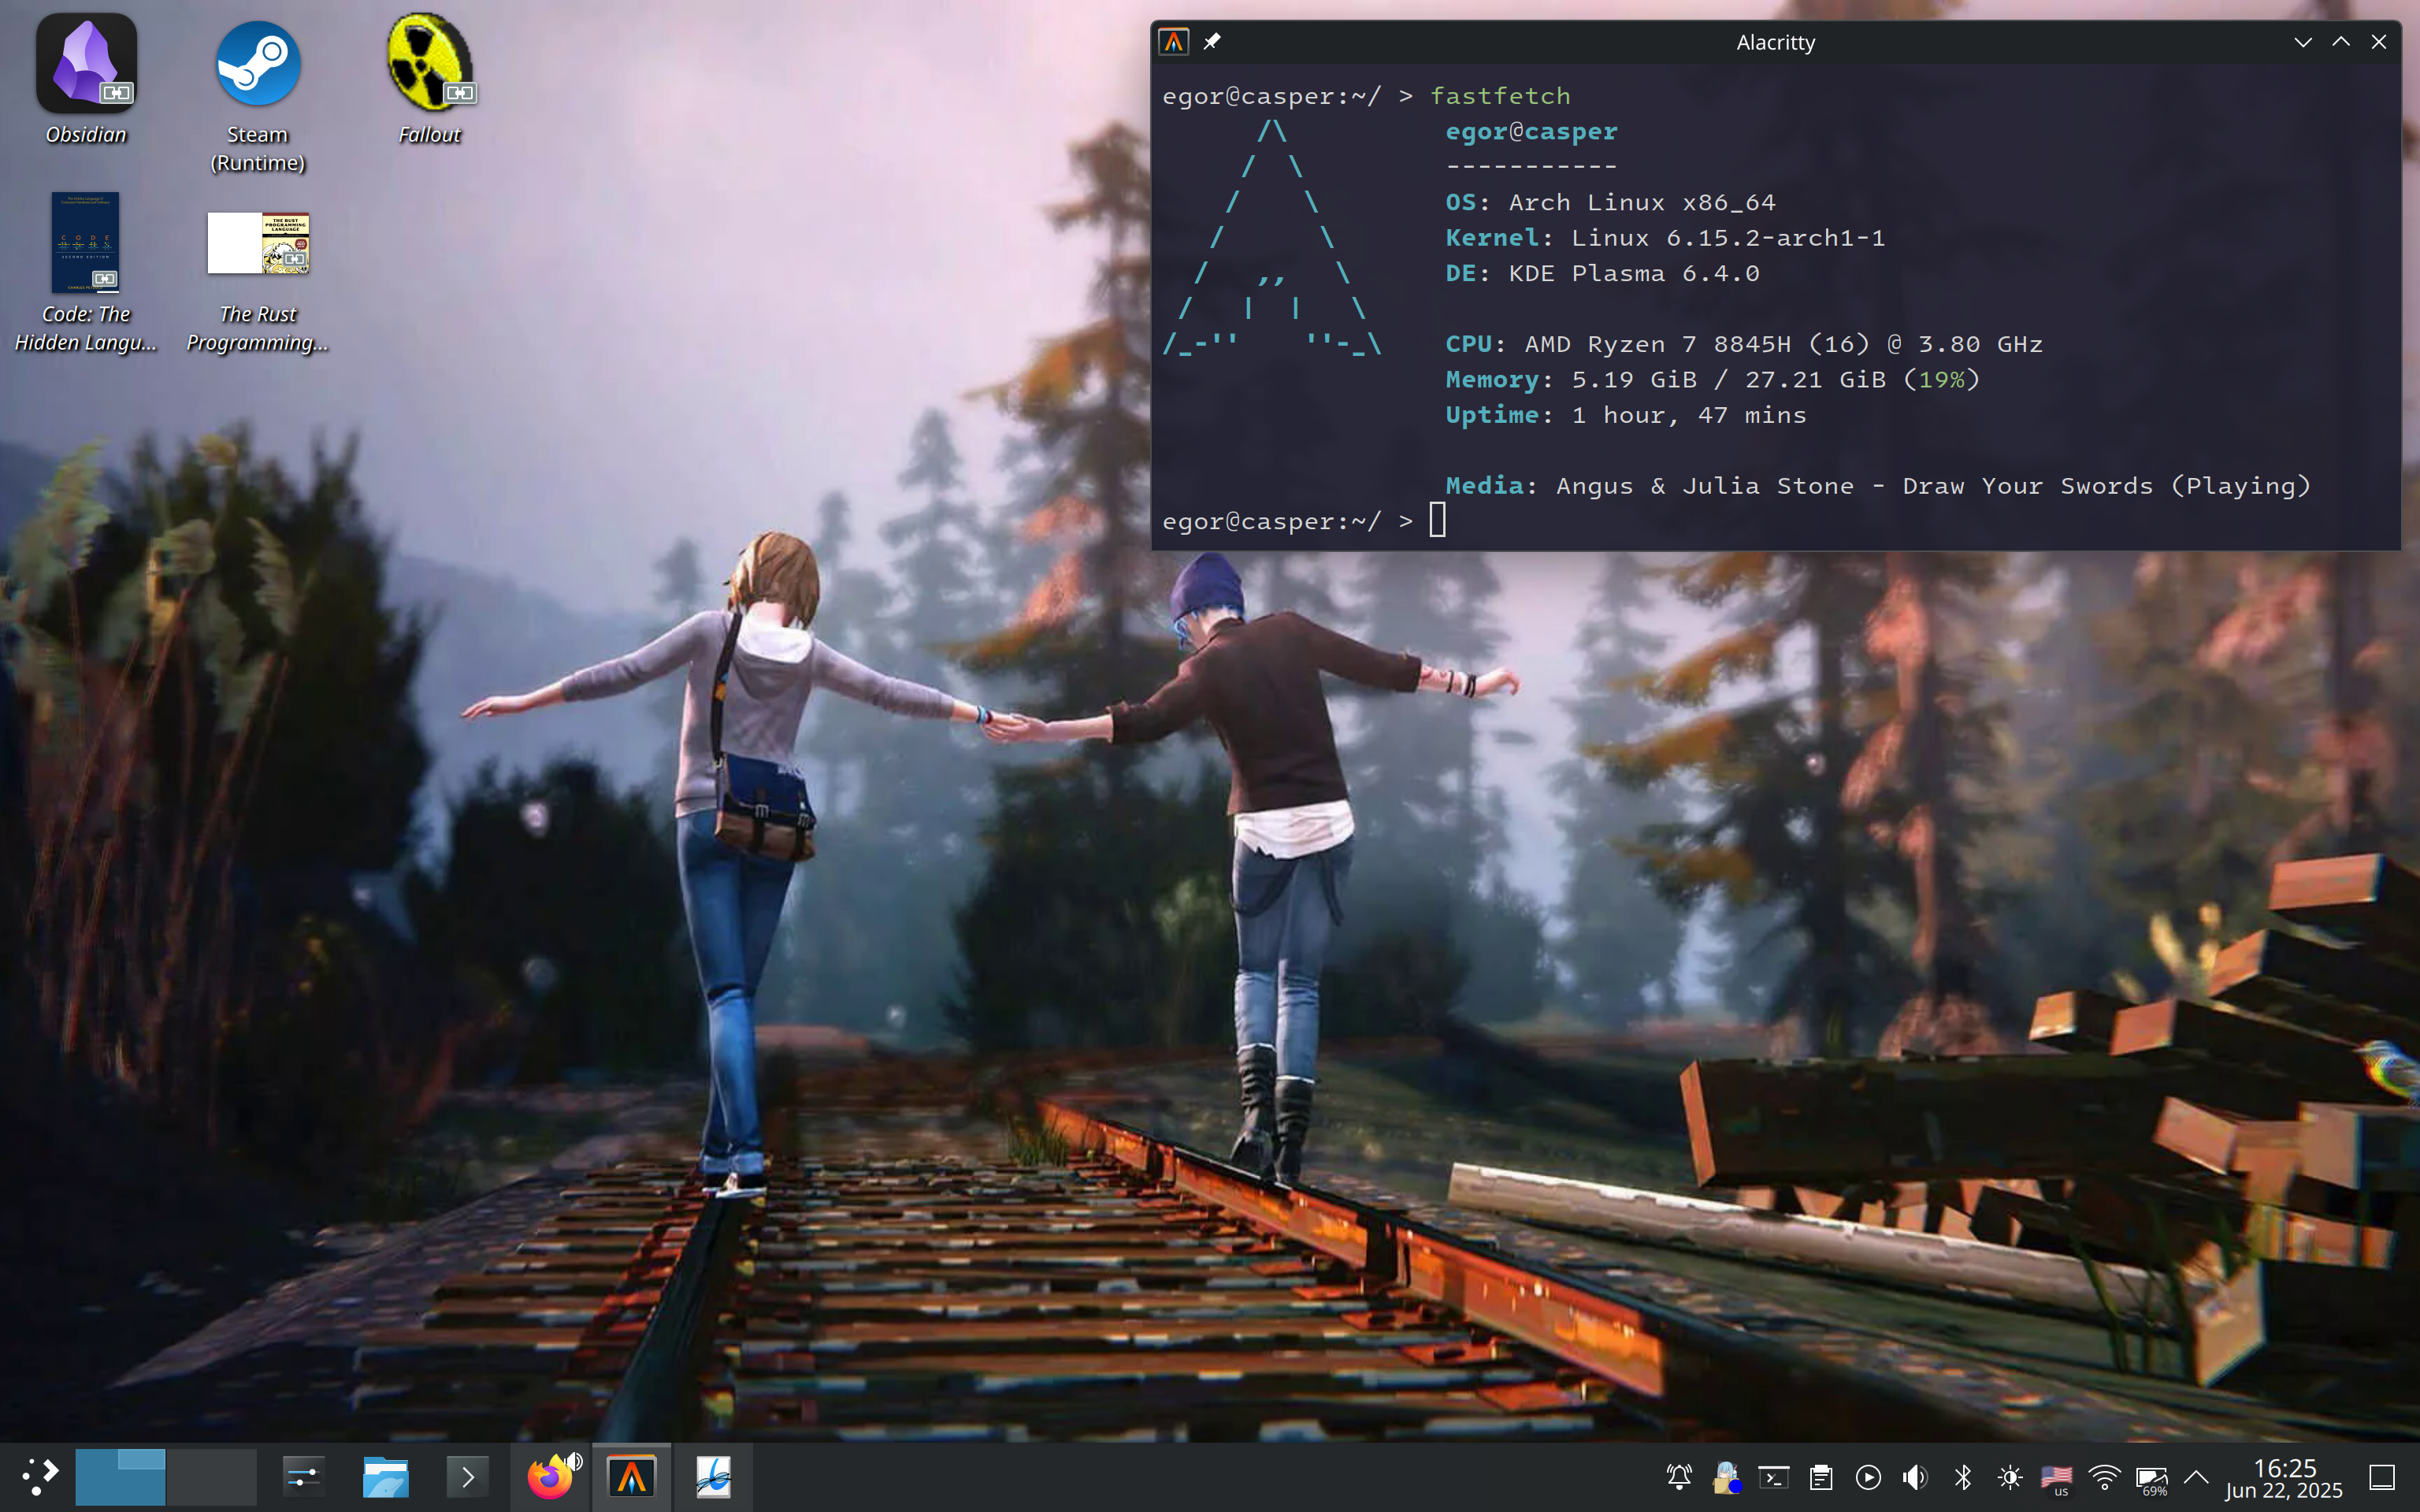
Task: Click 'KDE Plasma 6.4.0' text
Action: click(x=1634, y=274)
